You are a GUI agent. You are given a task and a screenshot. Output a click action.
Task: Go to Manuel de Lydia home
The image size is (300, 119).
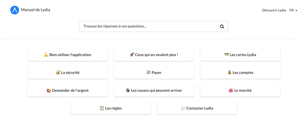coord(35,10)
